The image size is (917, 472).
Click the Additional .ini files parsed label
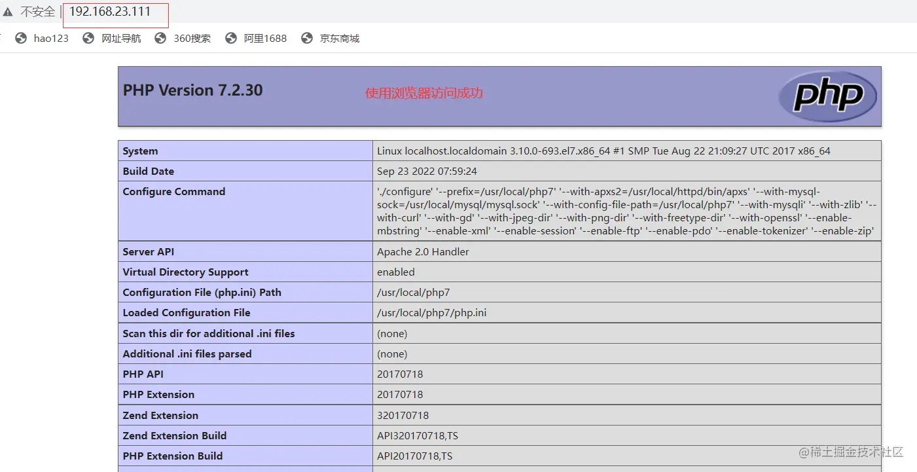coord(187,354)
